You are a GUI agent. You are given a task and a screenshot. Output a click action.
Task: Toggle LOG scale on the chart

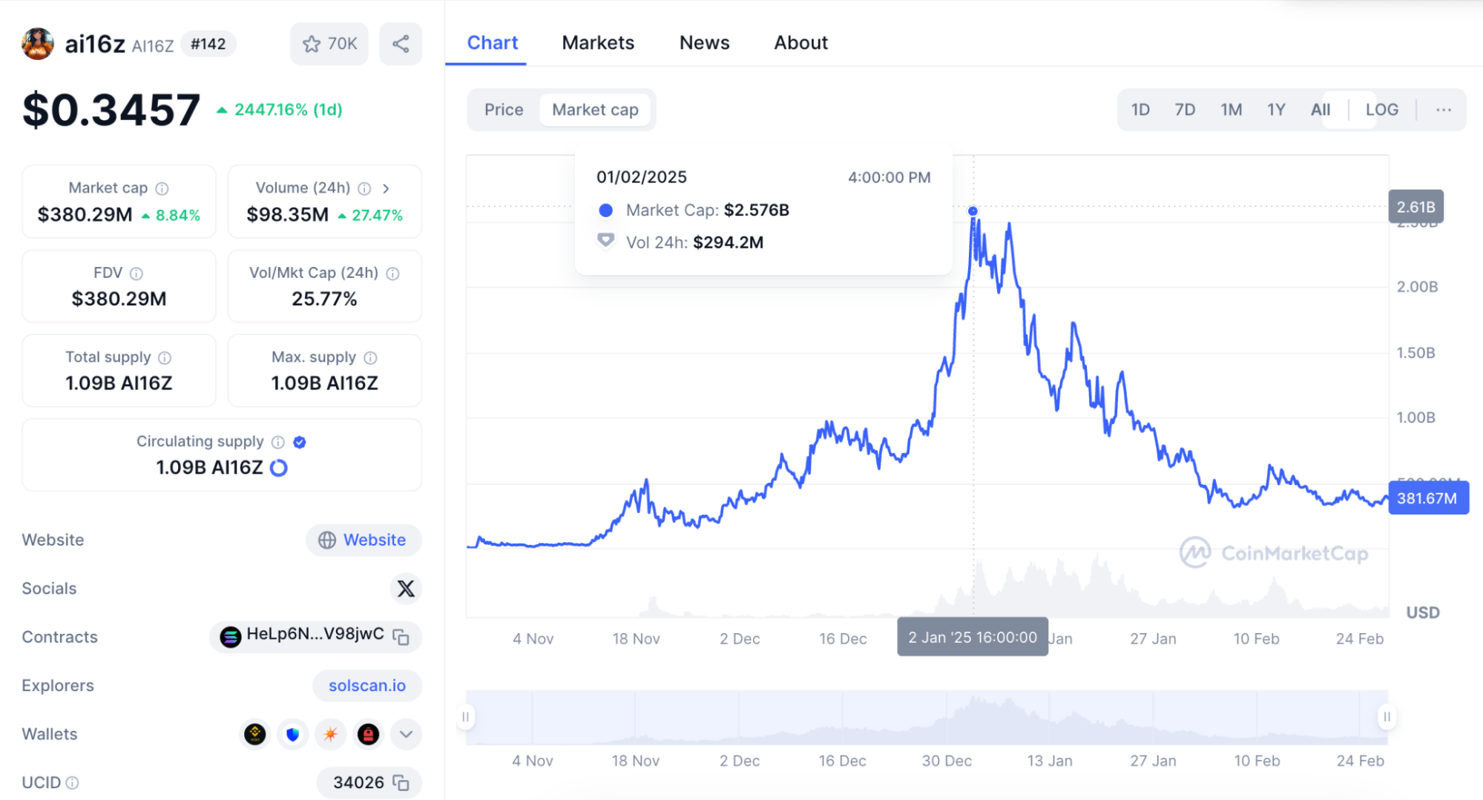click(1381, 110)
